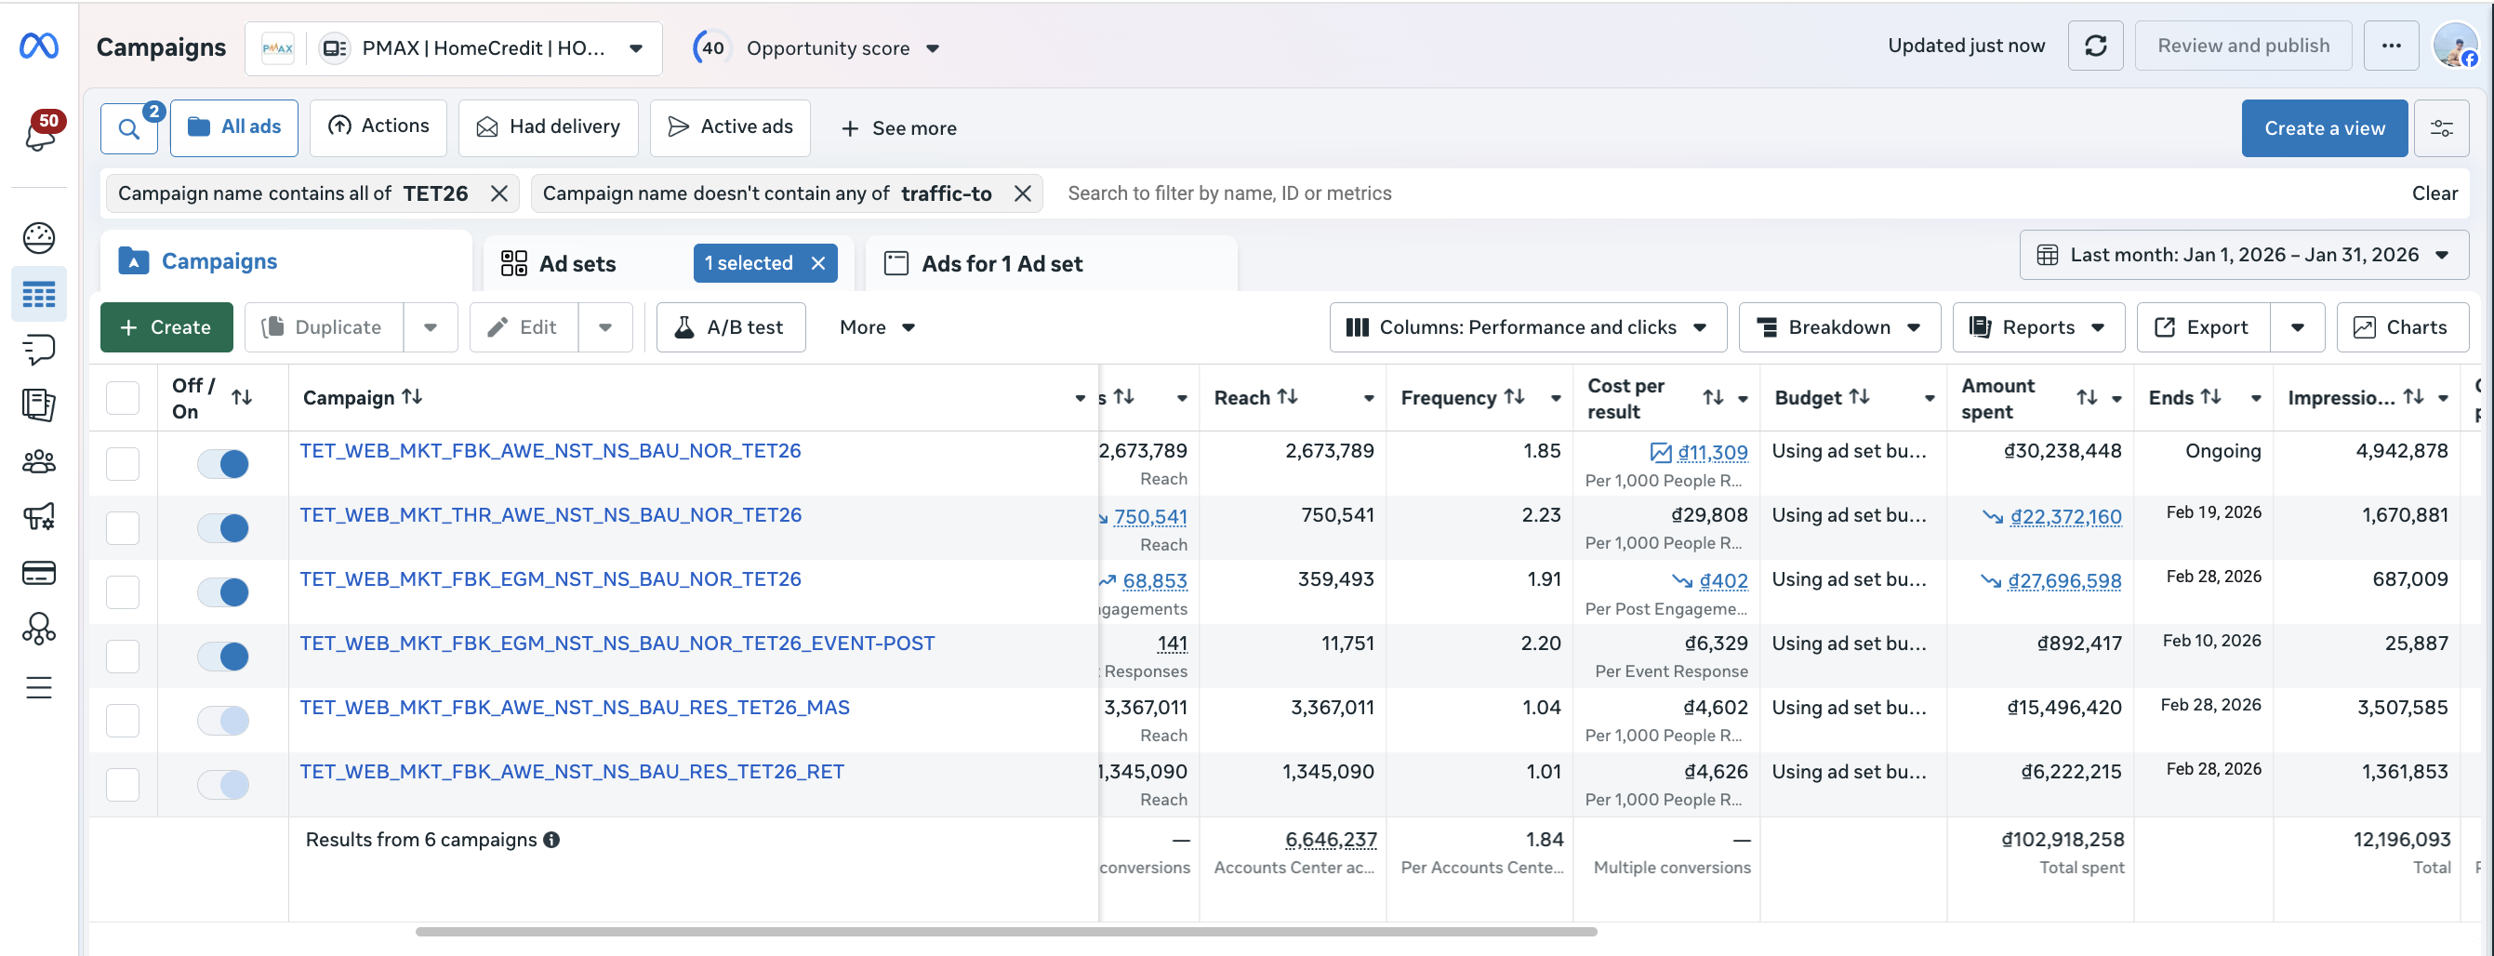2494x956 pixels.
Task: Open the Ads for 1 Ad set tab
Action: [x=1002, y=263]
